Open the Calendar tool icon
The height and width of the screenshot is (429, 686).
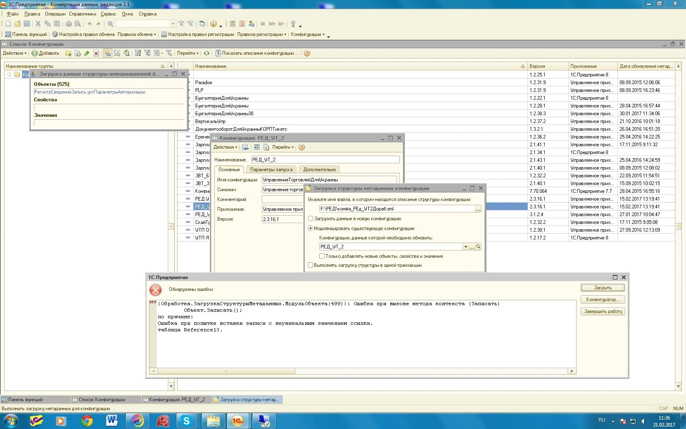click(242, 24)
